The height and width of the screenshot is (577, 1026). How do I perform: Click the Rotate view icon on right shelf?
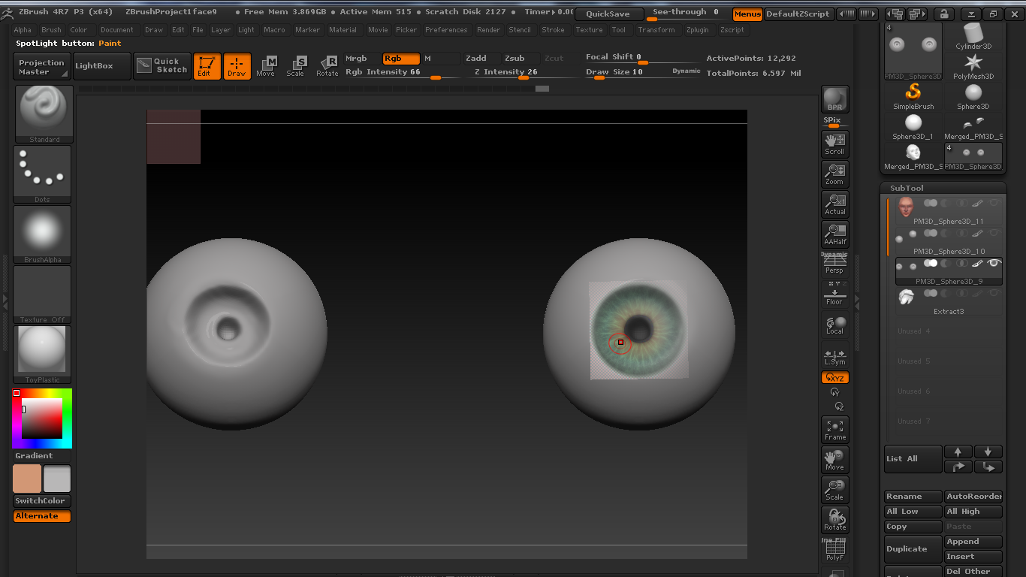tap(834, 519)
